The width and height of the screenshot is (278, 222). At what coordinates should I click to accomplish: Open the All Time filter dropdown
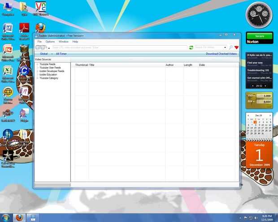(61, 54)
